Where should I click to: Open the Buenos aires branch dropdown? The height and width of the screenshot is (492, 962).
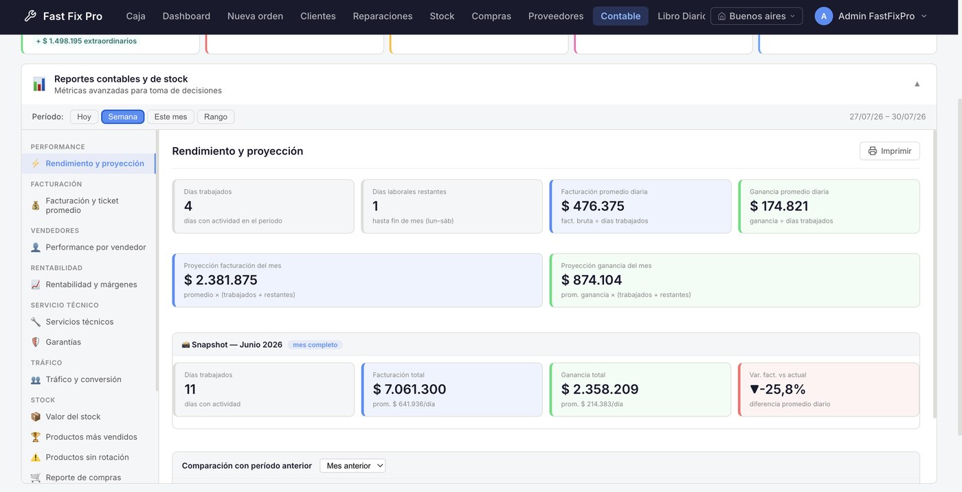757,16
